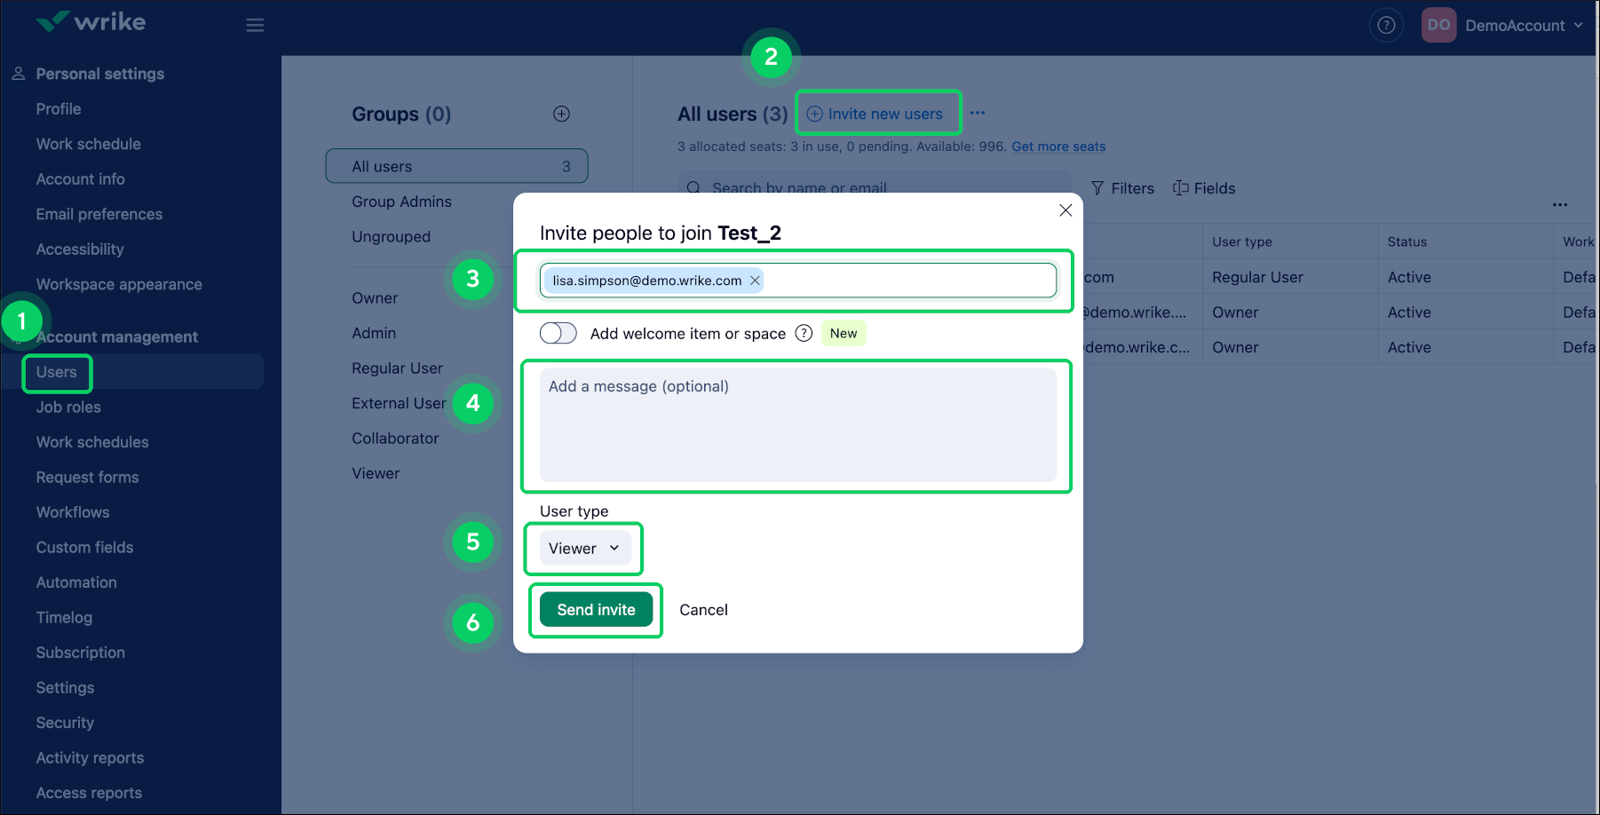Image resolution: width=1600 pixels, height=815 pixels.
Task: Click the plus icon to create a new group
Action: [561, 114]
